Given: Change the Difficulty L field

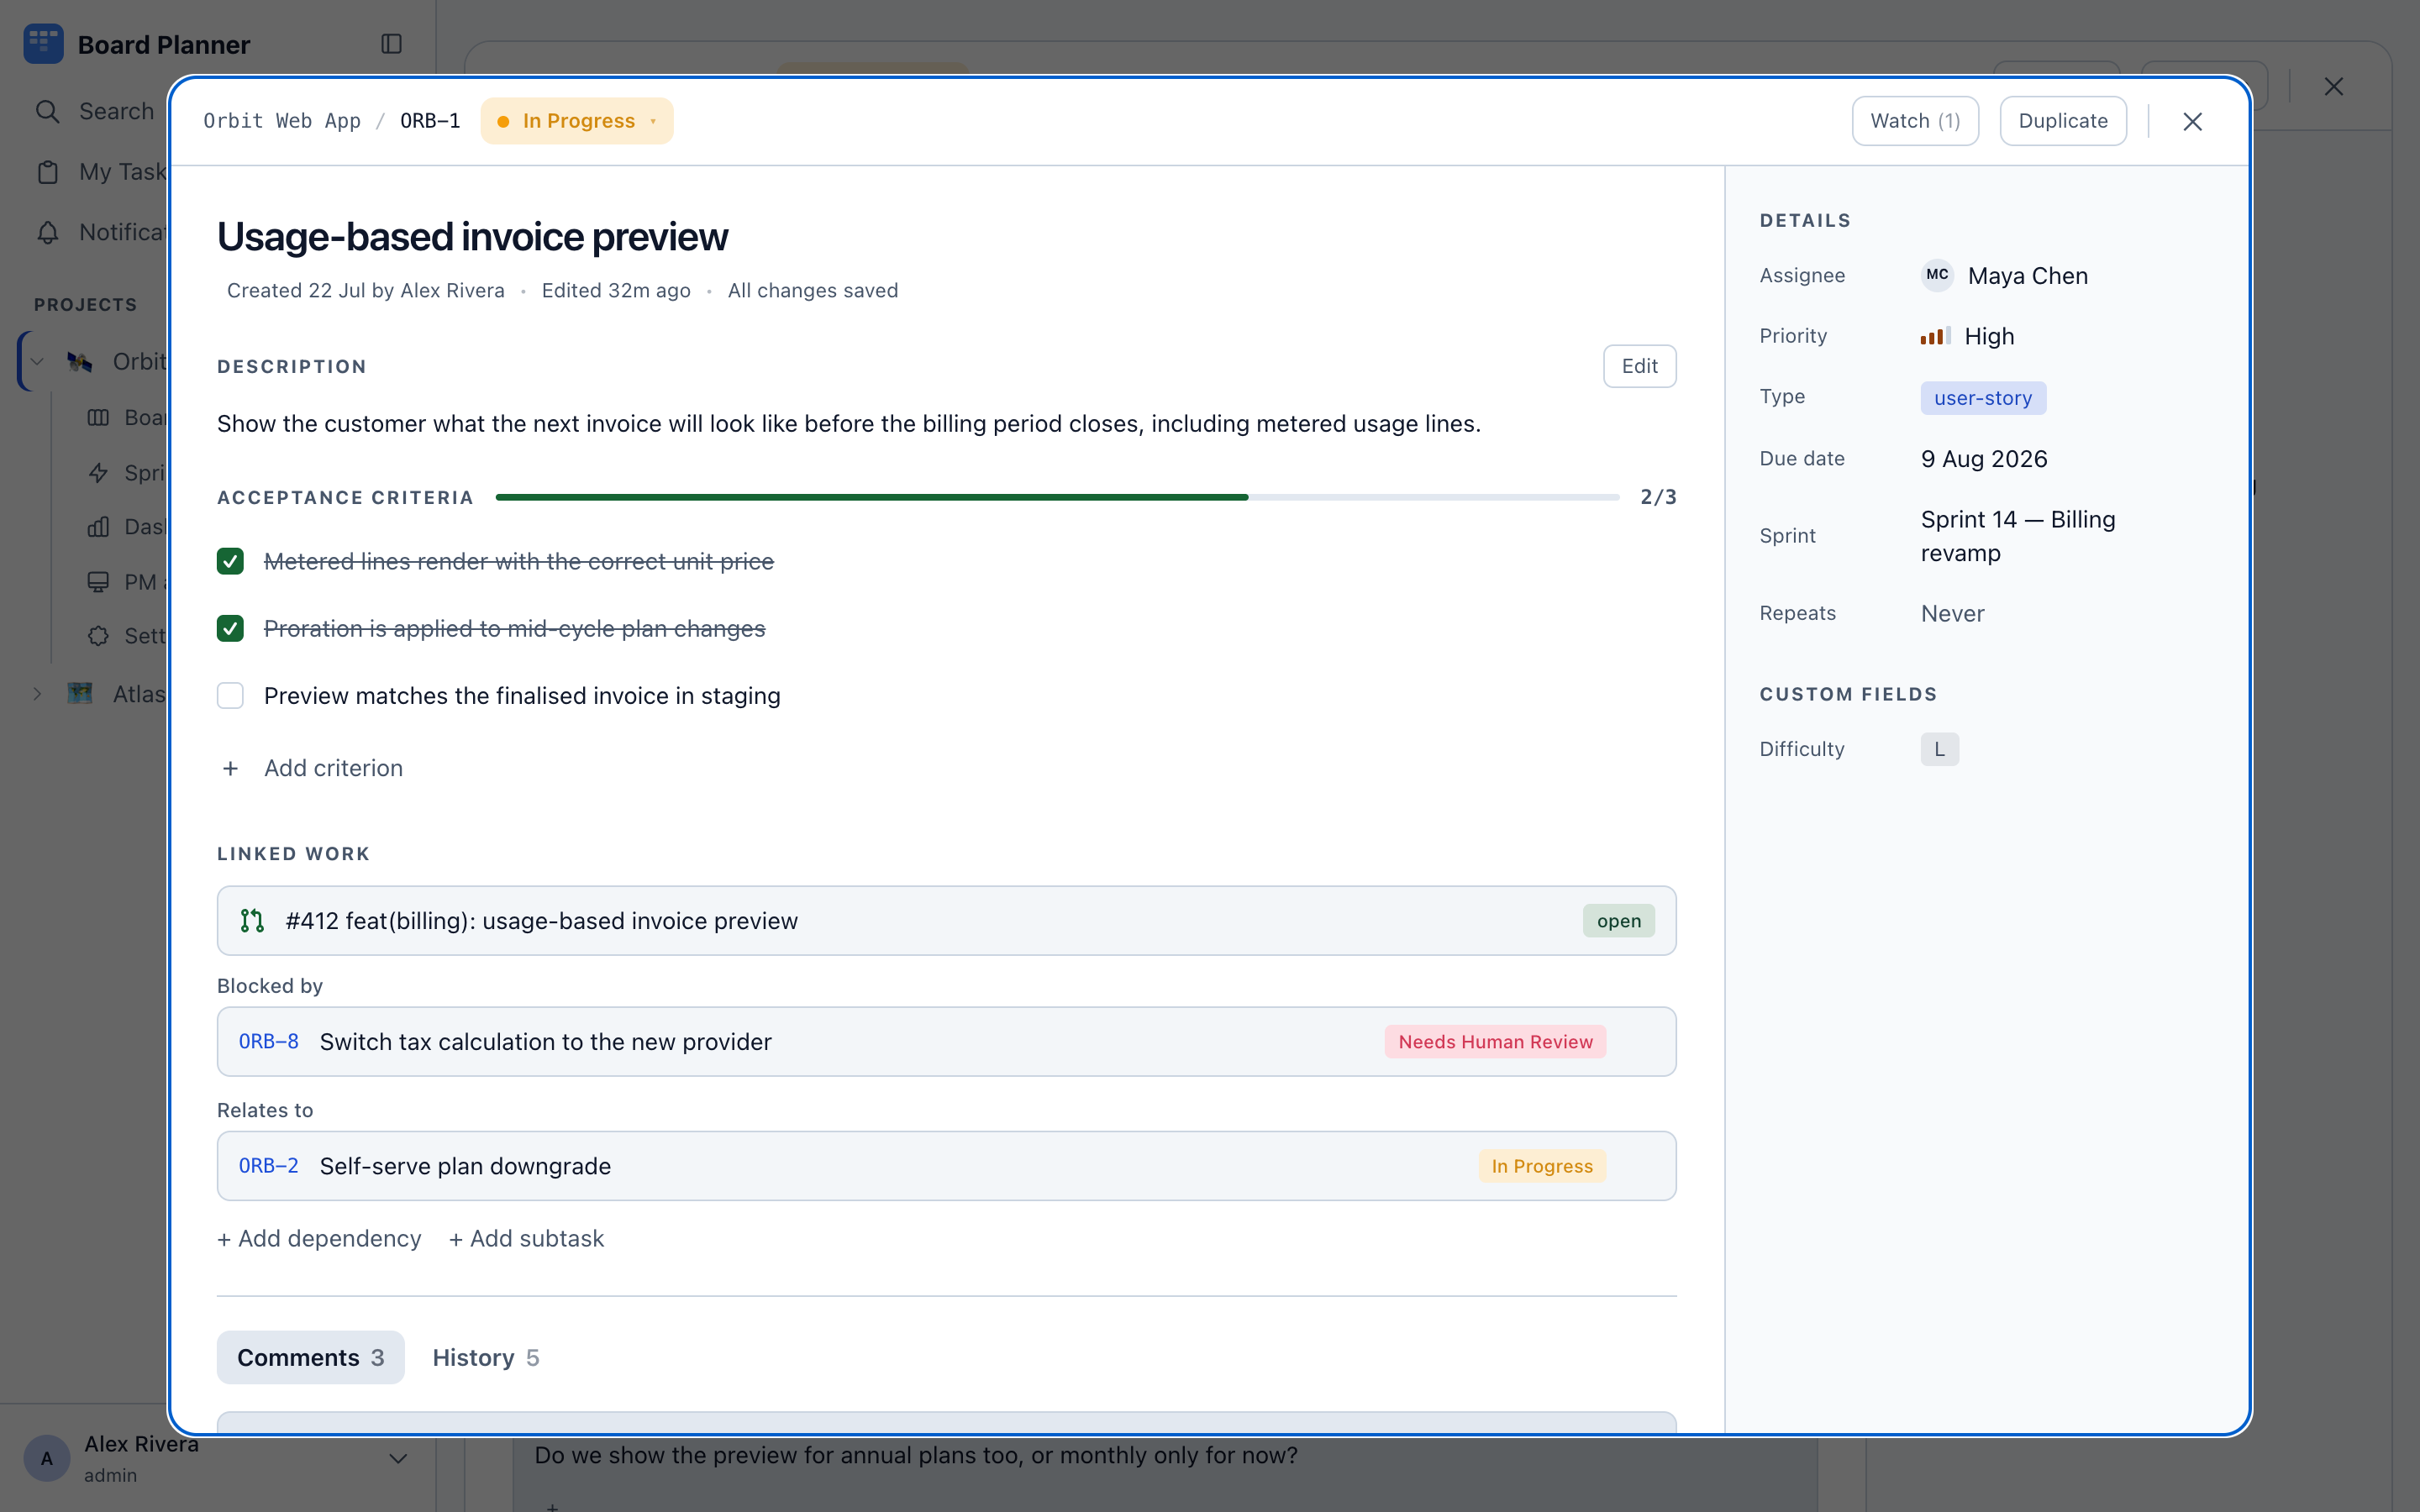Looking at the screenshot, I should point(1939,749).
